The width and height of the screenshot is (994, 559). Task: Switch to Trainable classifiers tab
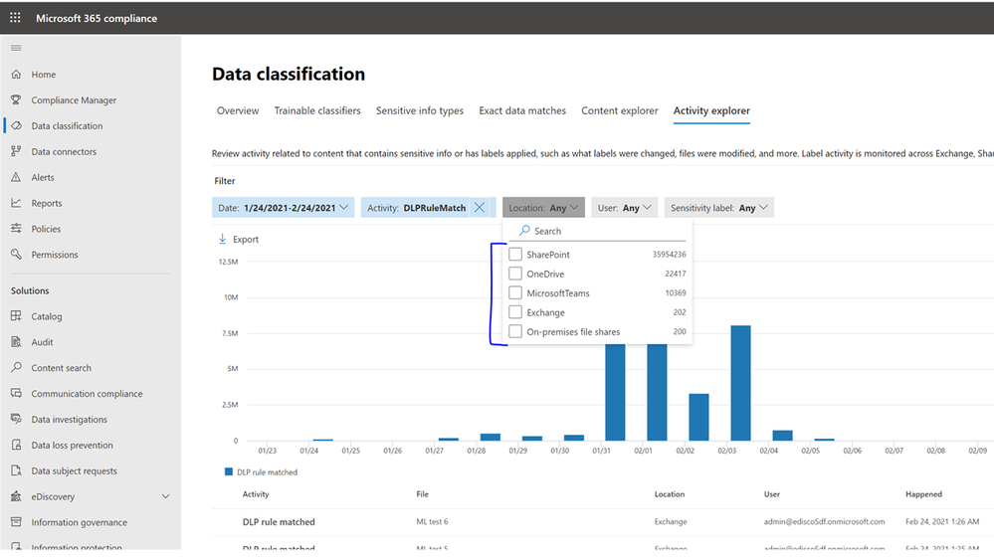click(x=317, y=110)
